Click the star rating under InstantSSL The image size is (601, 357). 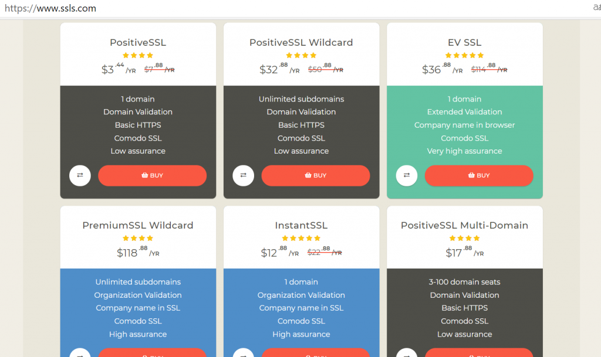point(301,238)
